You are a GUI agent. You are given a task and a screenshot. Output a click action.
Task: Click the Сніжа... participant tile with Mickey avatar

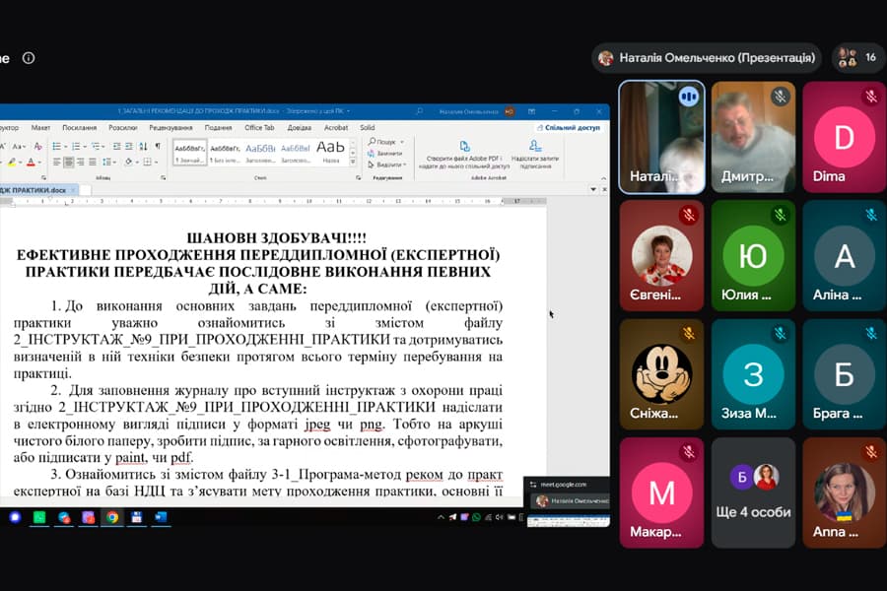coord(661,373)
